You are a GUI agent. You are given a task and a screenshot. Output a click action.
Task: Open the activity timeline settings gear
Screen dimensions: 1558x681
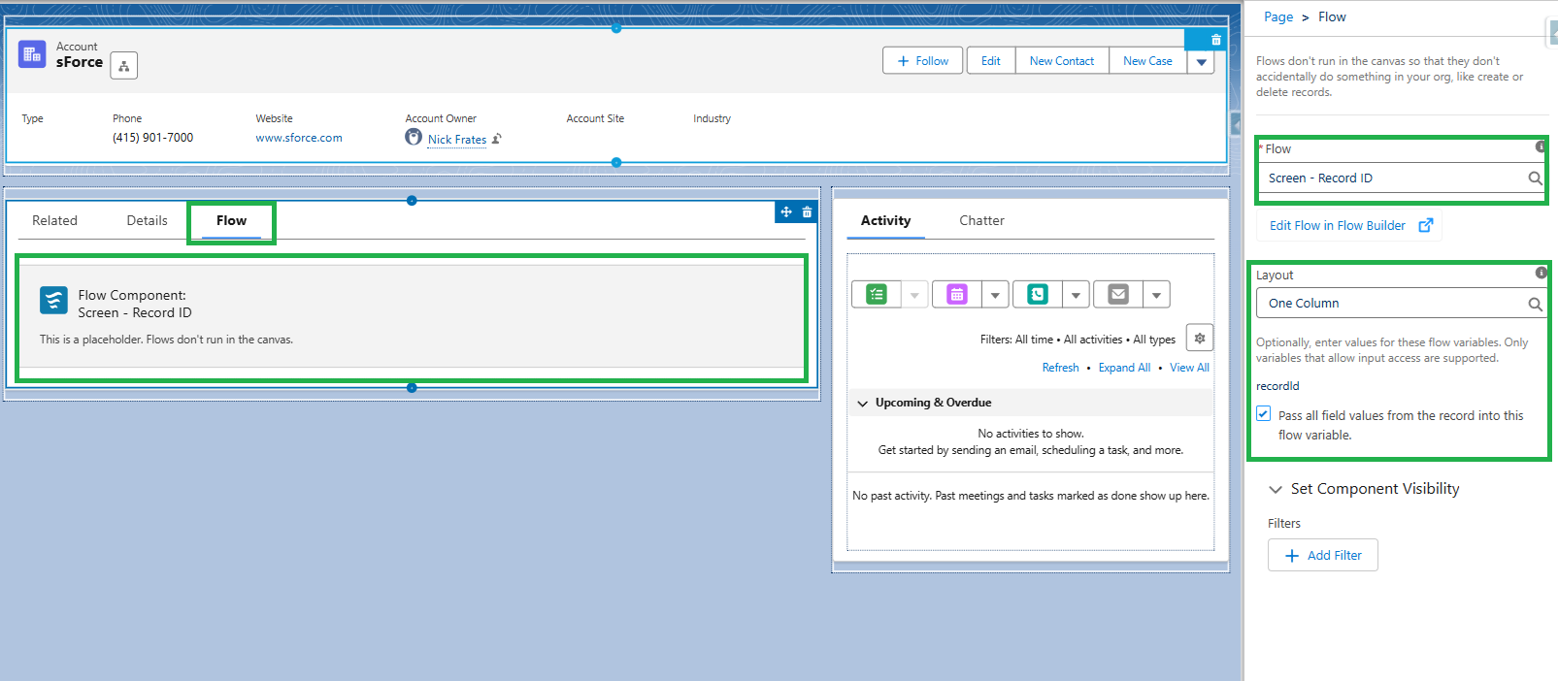[x=1200, y=338]
